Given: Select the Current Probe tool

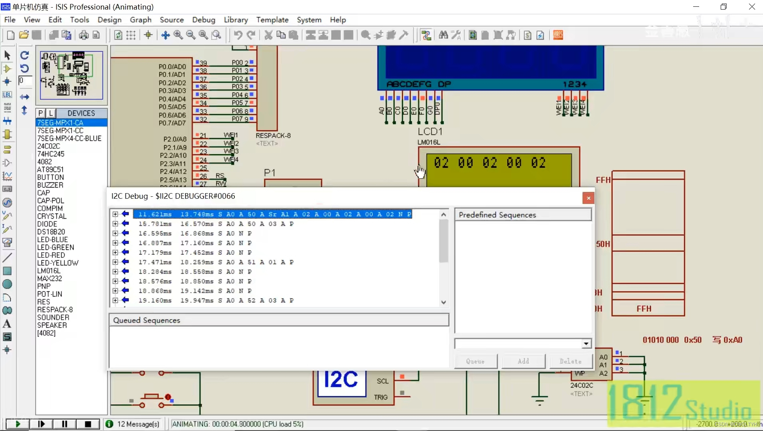Looking at the screenshot, I should pyautogui.click(x=7, y=229).
